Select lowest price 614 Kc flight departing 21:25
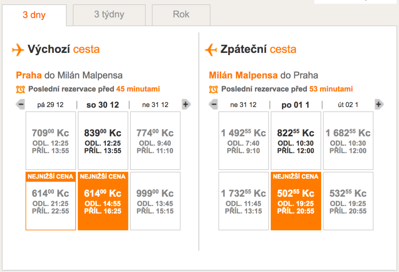399x272 pixels. pyautogui.click(x=51, y=201)
